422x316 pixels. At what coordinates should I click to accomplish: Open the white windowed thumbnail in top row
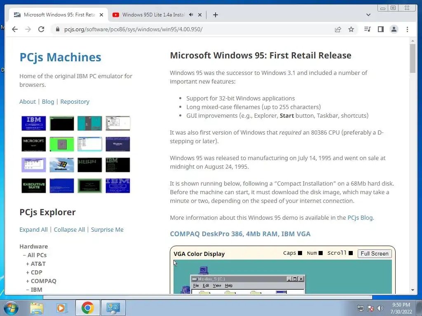[x=117, y=123]
